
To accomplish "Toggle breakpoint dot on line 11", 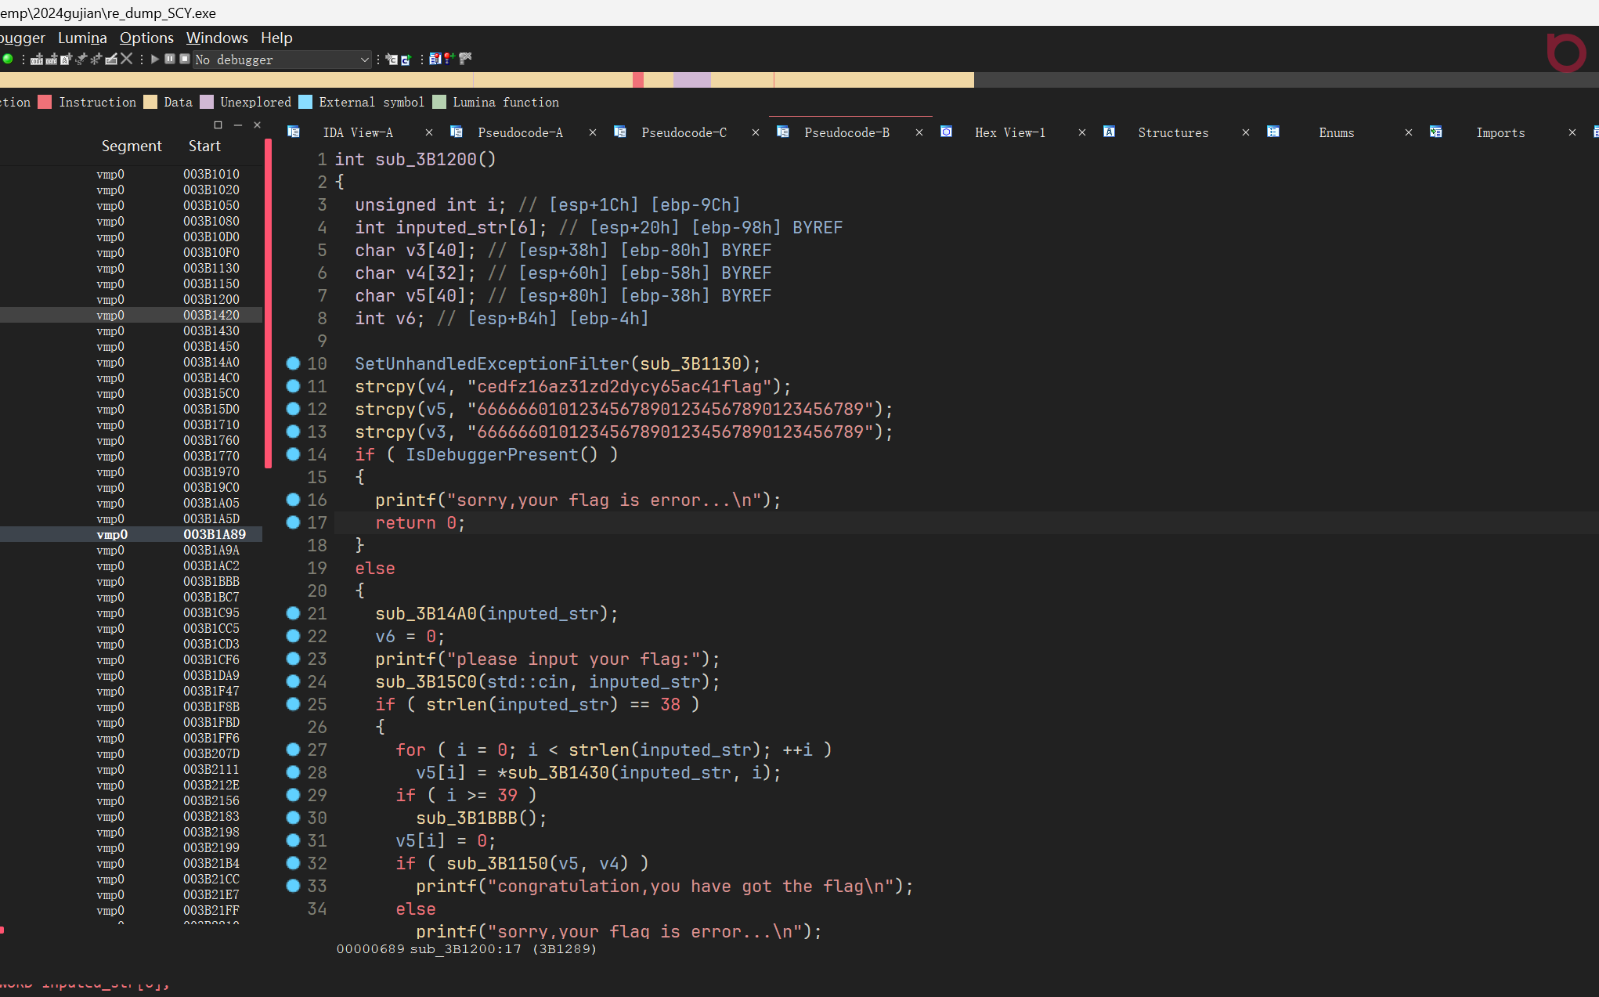I will tap(293, 385).
